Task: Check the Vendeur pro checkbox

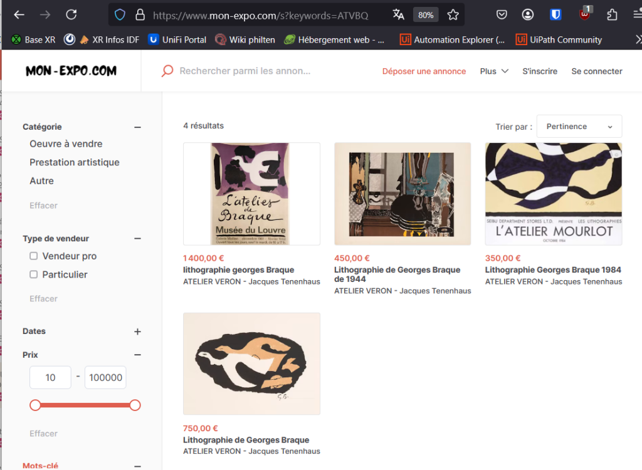Action: point(34,256)
